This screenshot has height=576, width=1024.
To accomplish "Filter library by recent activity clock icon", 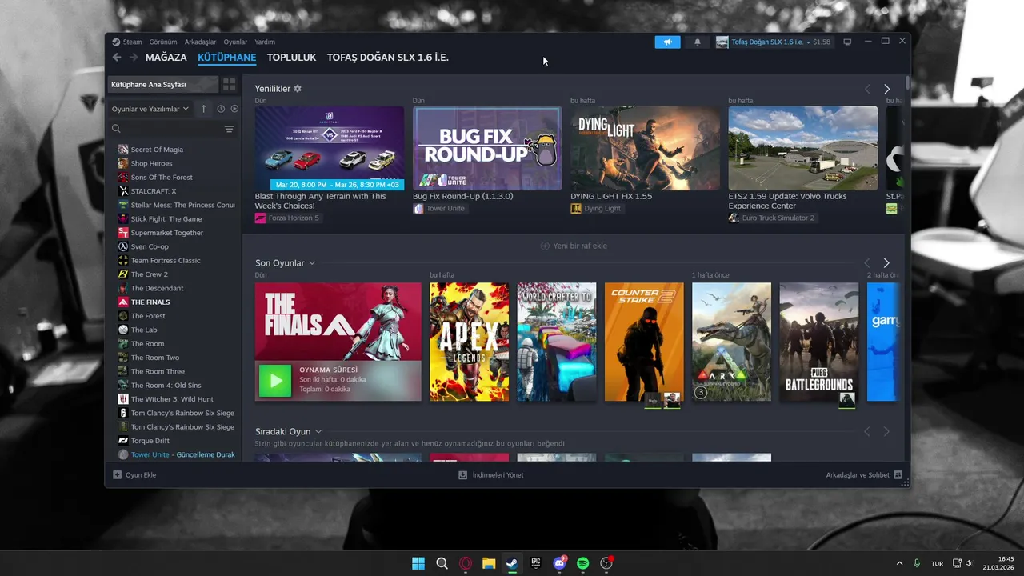I will click(221, 109).
